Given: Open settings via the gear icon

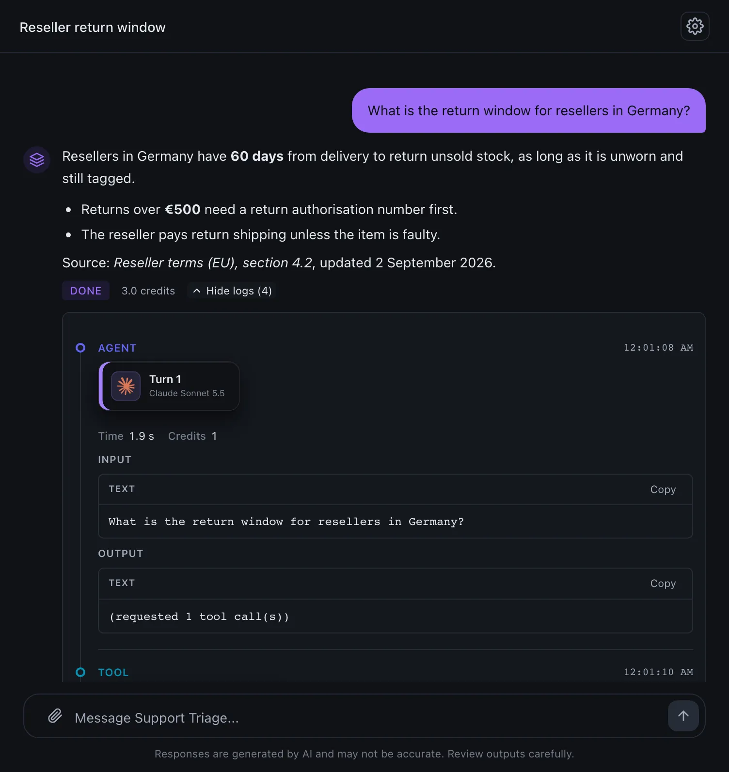Looking at the screenshot, I should point(695,26).
